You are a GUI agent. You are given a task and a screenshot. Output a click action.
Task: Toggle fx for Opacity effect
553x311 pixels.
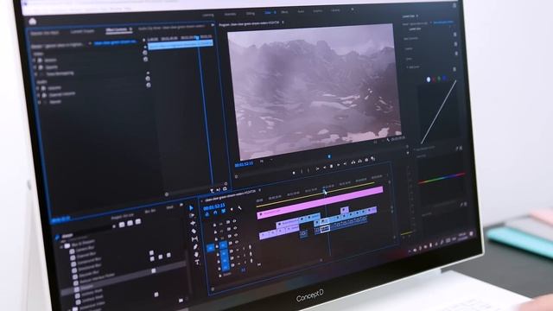(41, 67)
